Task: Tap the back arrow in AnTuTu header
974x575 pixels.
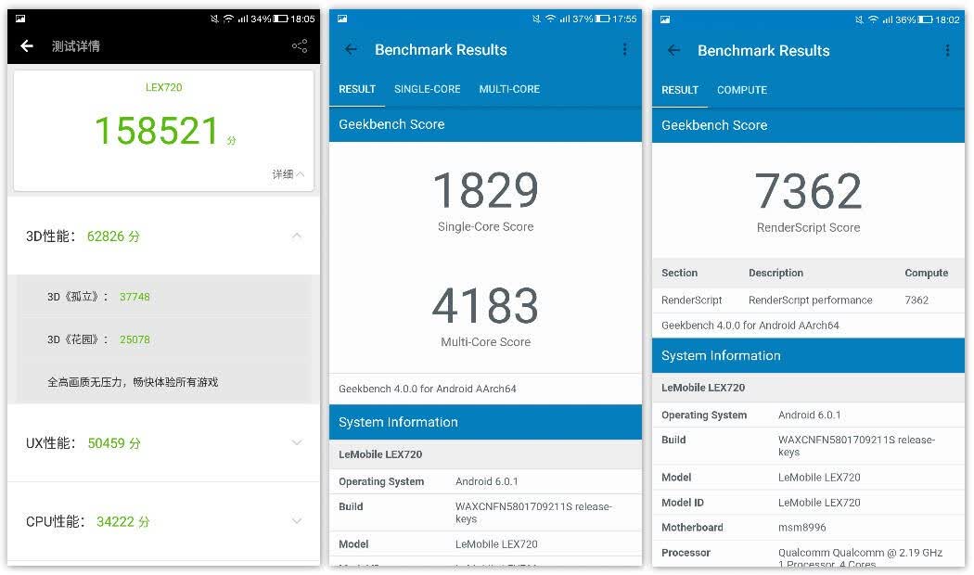Action: [27, 45]
